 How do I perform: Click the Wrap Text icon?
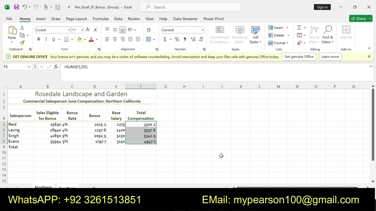click(x=149, y=30)
